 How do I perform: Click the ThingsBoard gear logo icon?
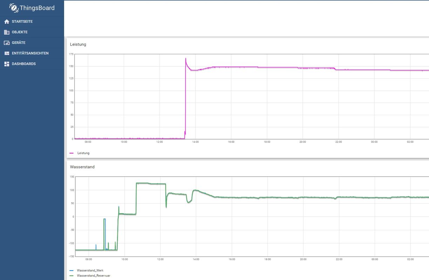point(14,8)
